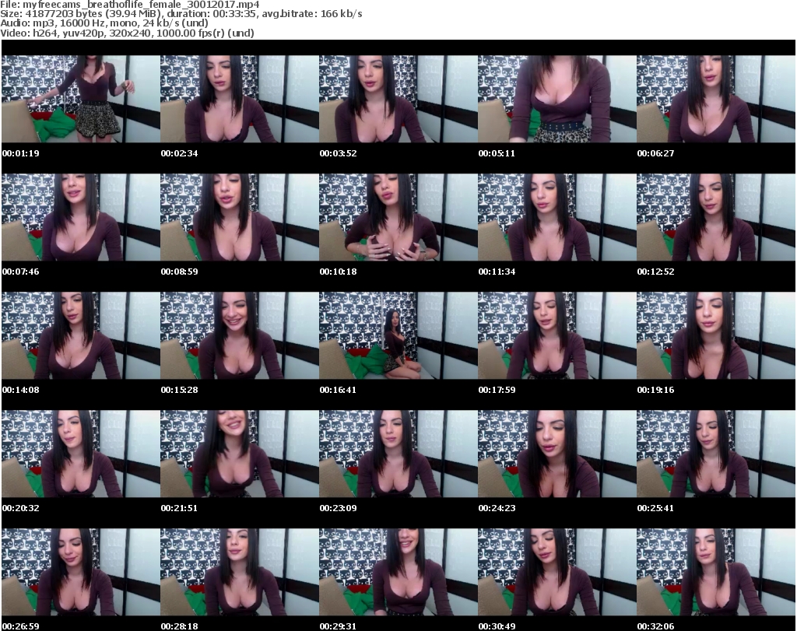797x631 pixels.
Task: Click the 00:10:18 timestamp label
Action: (338, 272)
